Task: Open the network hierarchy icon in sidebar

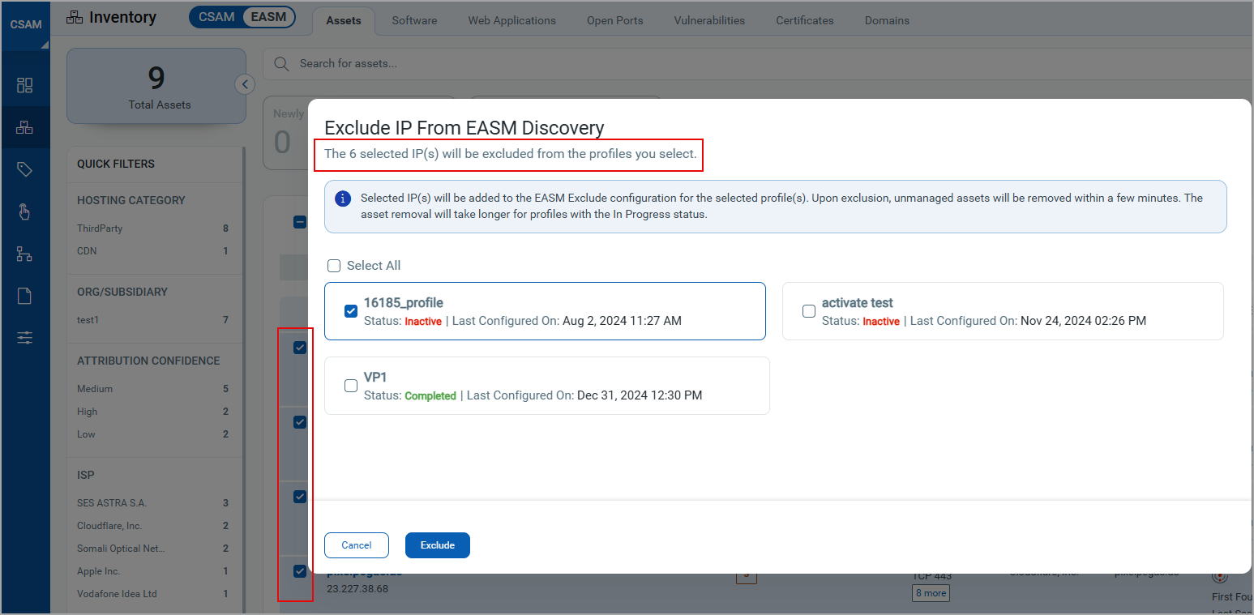Action: click(x=26, y=254)
